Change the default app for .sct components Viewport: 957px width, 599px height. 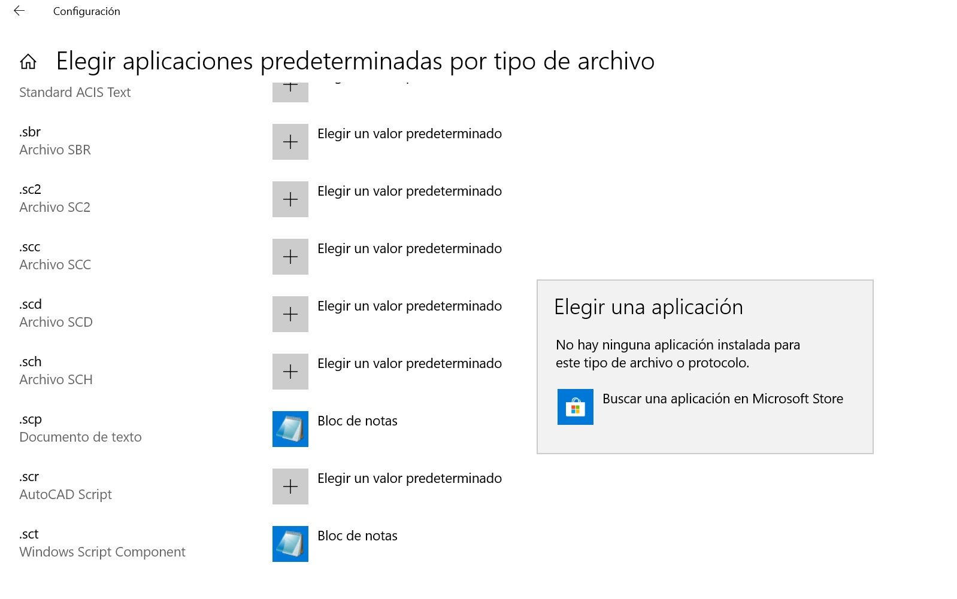[x=357, y=536]
